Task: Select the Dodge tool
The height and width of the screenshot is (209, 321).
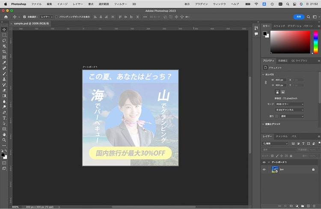Action: click(4, 107)
